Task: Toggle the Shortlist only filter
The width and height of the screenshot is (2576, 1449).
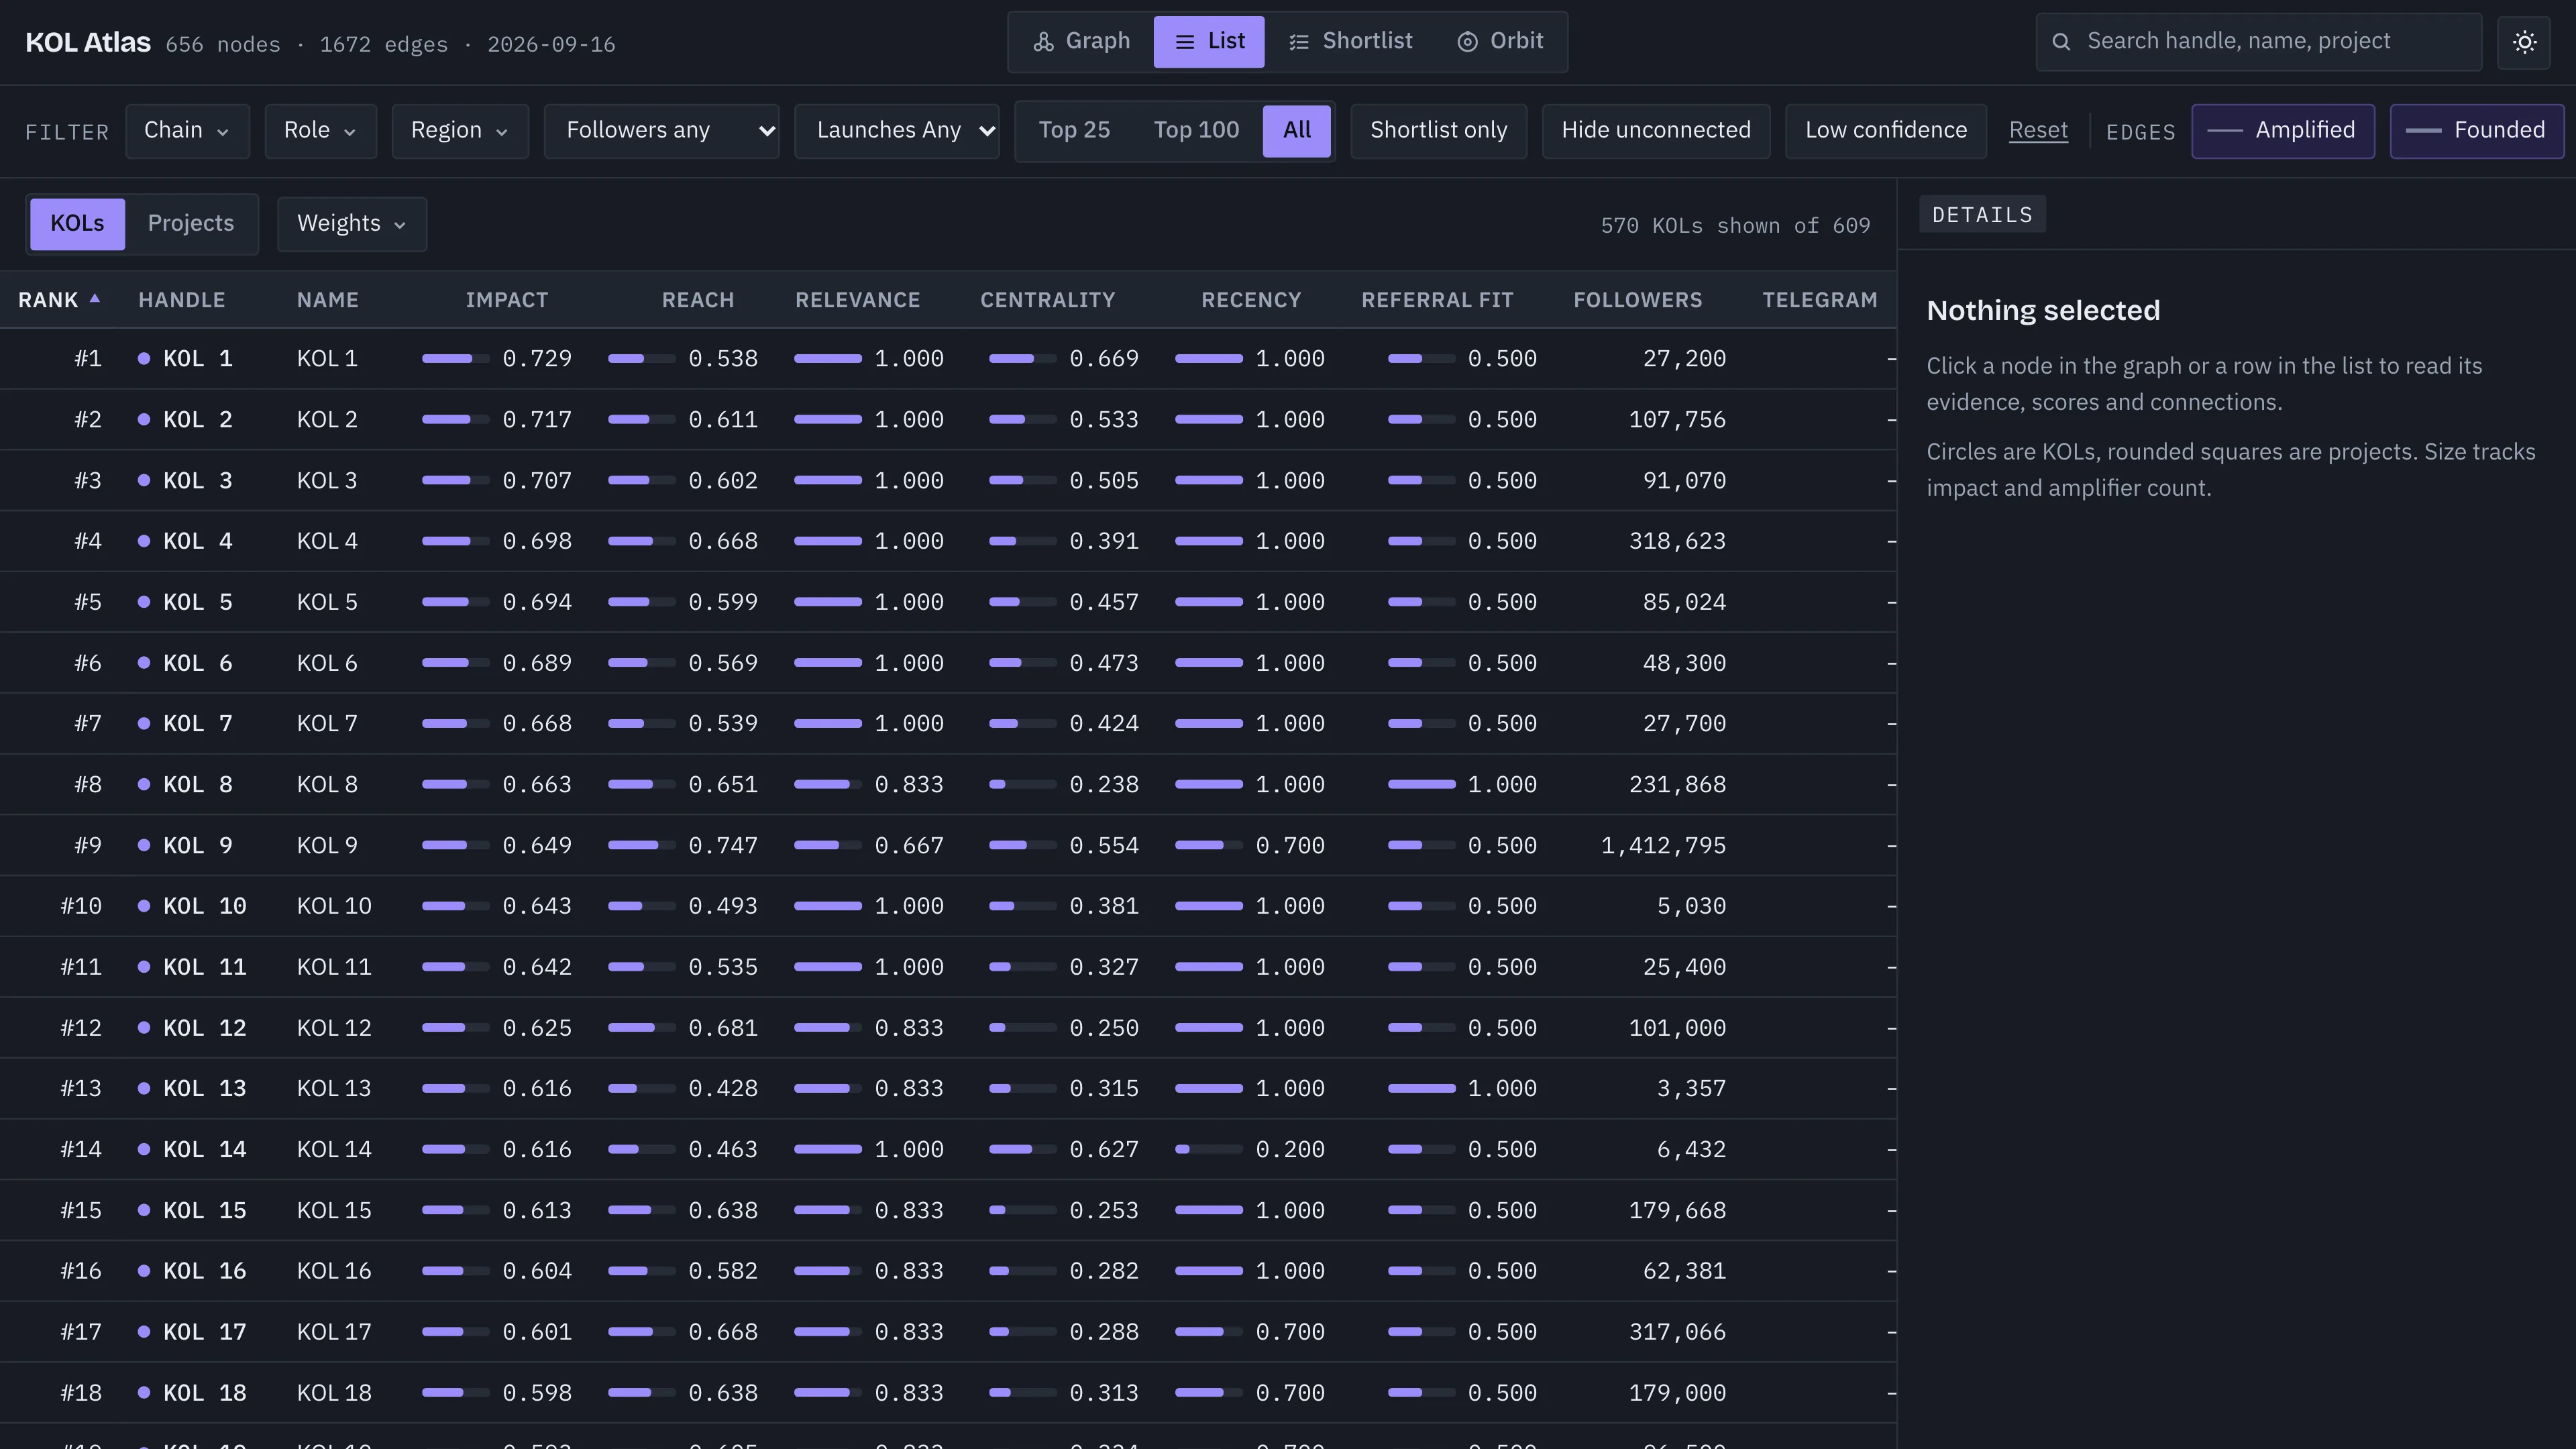Action: click(x=1438, y=131)
